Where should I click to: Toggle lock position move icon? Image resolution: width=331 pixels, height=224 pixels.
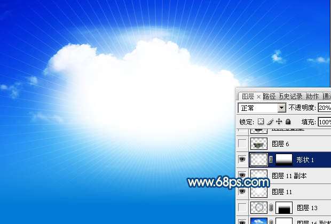click(279, 122)
